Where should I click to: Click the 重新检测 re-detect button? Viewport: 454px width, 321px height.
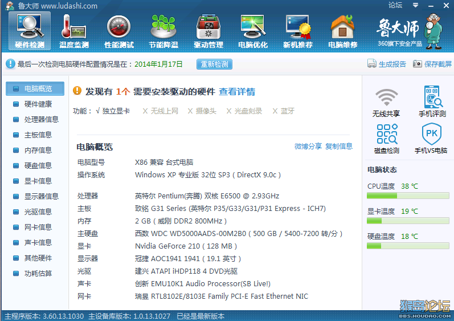[x=214, y=64]
